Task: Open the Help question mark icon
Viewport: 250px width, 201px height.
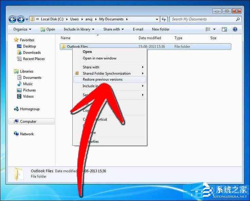Action: pos(235,30)
